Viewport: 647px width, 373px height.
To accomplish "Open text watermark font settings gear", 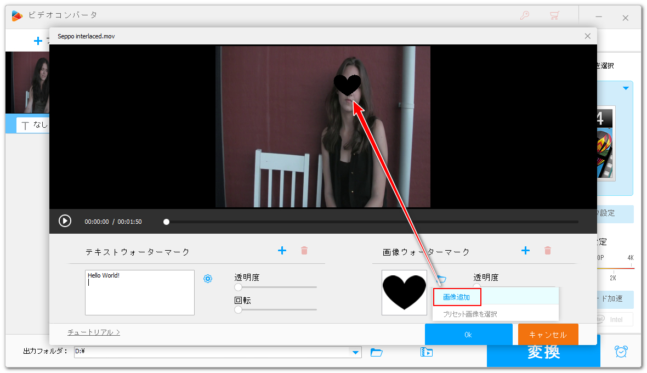I will (x=208, y=279).
